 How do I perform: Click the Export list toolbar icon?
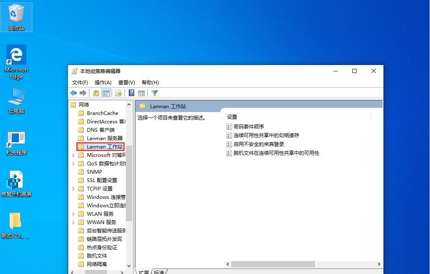[x=118, y=93]
